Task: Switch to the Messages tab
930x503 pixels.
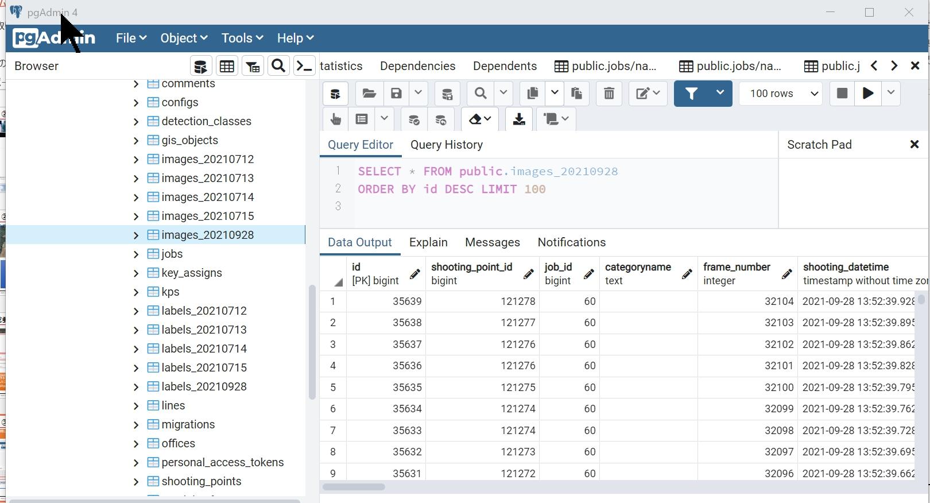Action: coord(492,242)
